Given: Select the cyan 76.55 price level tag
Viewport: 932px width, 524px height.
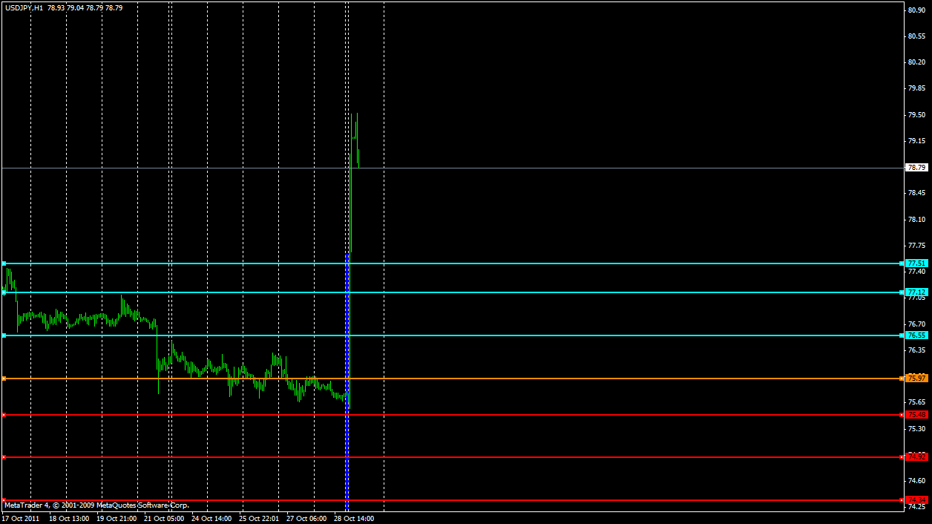Looking at the screenshot, I should (917, 335).
